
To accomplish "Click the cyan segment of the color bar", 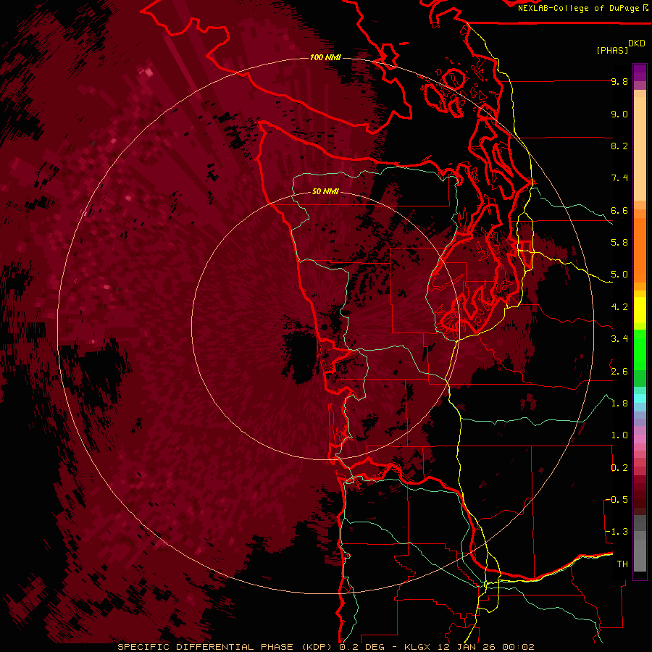I will [640, 398].
